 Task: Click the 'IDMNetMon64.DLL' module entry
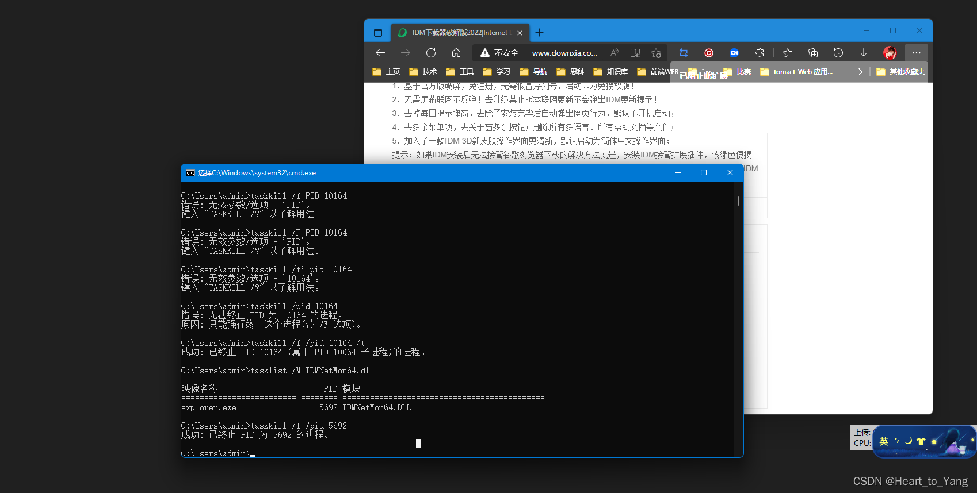[377, 407]
